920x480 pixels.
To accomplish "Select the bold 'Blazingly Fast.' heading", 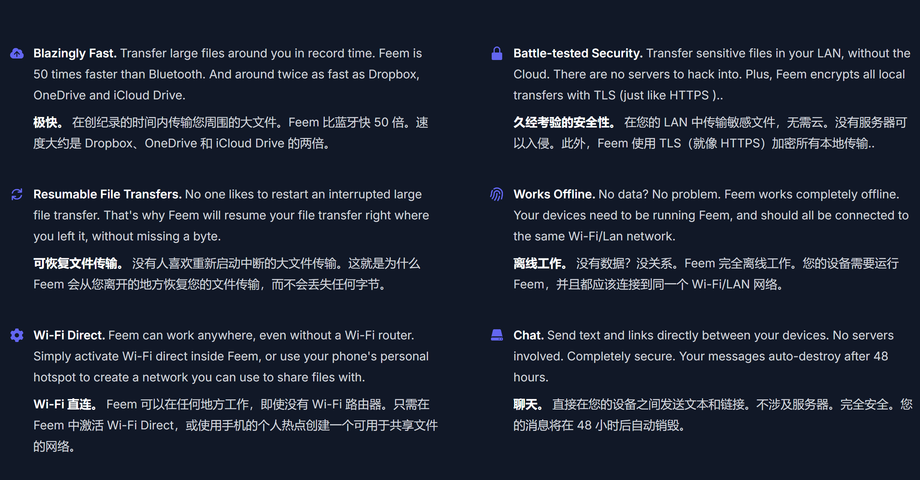I will 75,53.
